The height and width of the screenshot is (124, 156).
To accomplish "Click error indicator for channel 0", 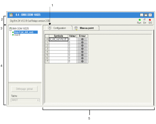I will click(x=82, y=39).
